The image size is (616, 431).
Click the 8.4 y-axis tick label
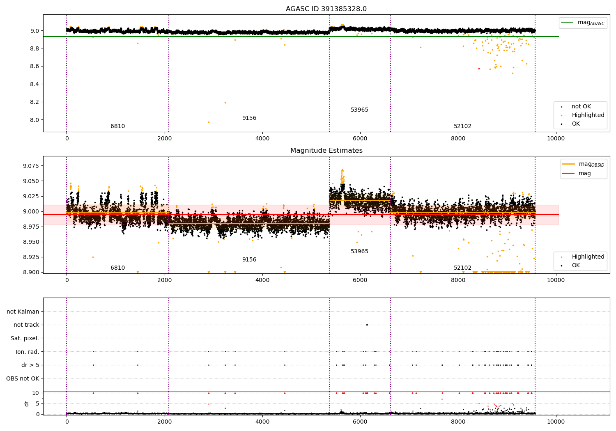34,84
